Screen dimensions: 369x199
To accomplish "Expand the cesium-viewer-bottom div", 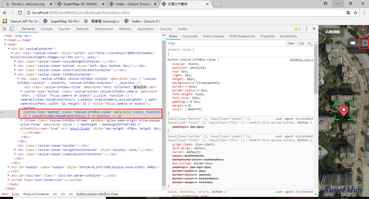I will (15, 66).
